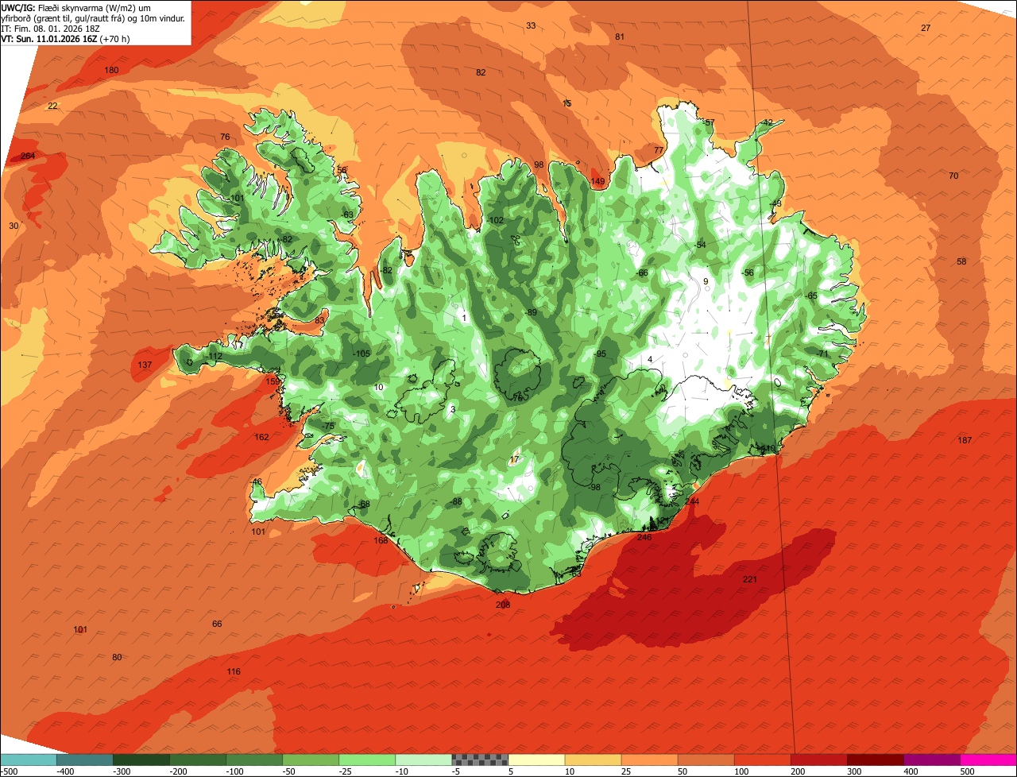Select the yellow-orange swatch between 10 and 25
1017x777 pixels.
tap(593, 760)
